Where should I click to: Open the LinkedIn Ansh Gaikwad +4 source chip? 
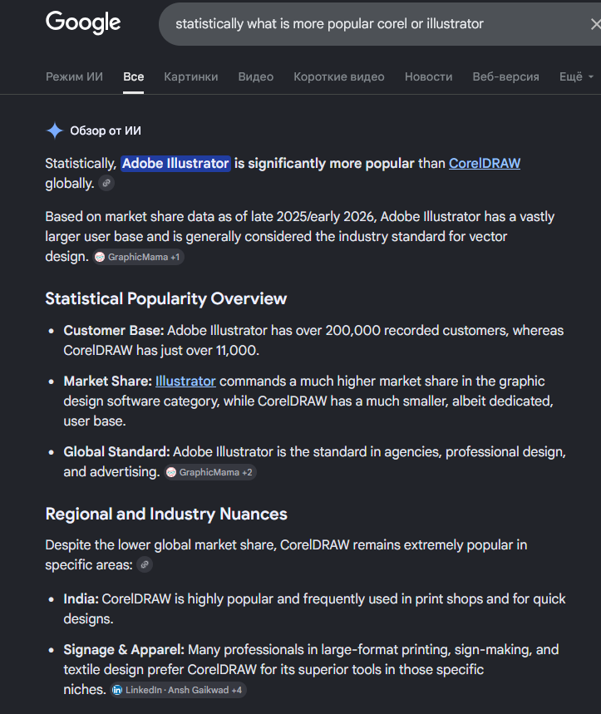pyautogui.click(x=178, y=690)
